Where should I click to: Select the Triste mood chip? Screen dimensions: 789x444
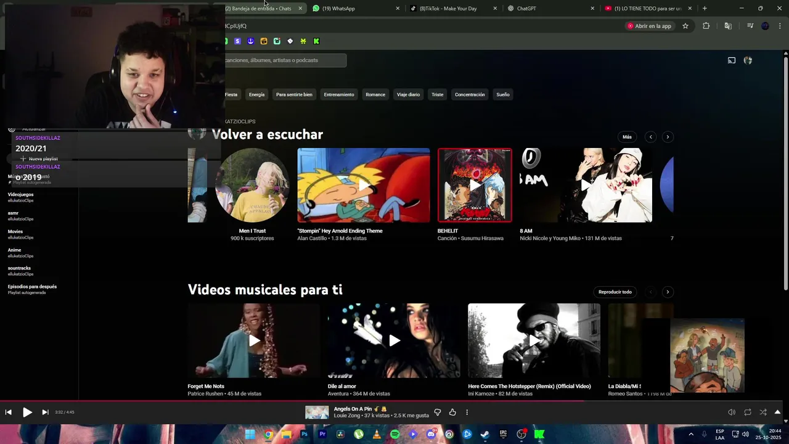pos(438,94)
